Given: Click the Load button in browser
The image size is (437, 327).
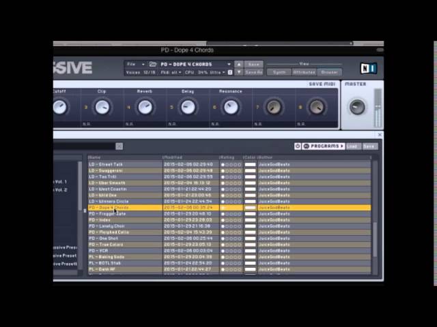Looking at the screenshot, I should tap(354, 146).
